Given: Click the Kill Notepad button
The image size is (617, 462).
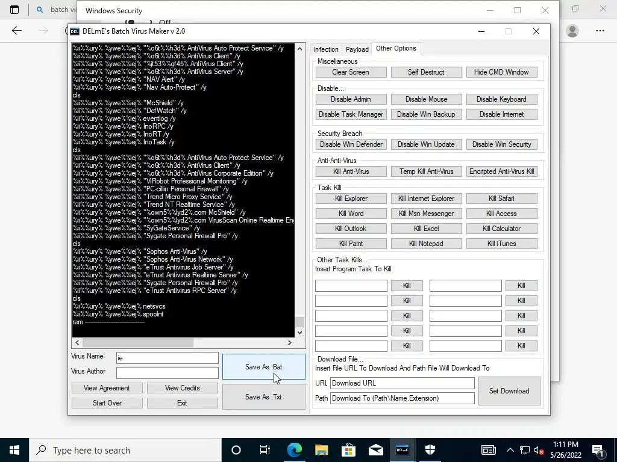Looking at the screenshot, I should [x=426, y=244].
